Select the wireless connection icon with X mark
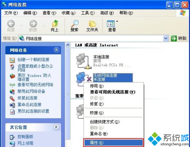Image resolution: width=190 pixels, height=147 pixels. [x=83, y=78]
